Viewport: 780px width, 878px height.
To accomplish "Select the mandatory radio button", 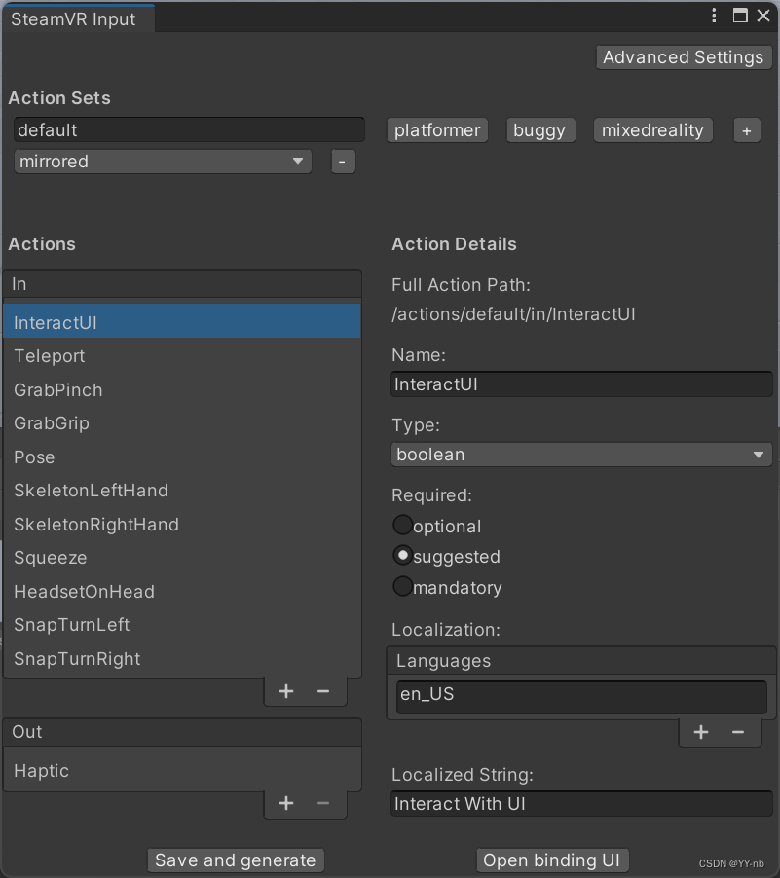I will pyautogui.click(x=402, y=586).
